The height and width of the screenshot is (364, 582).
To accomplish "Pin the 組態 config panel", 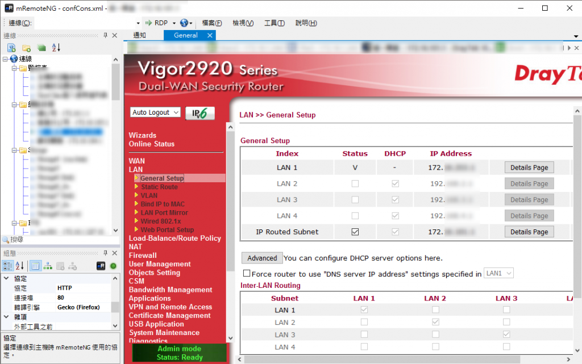I will (x=105, y=253).
